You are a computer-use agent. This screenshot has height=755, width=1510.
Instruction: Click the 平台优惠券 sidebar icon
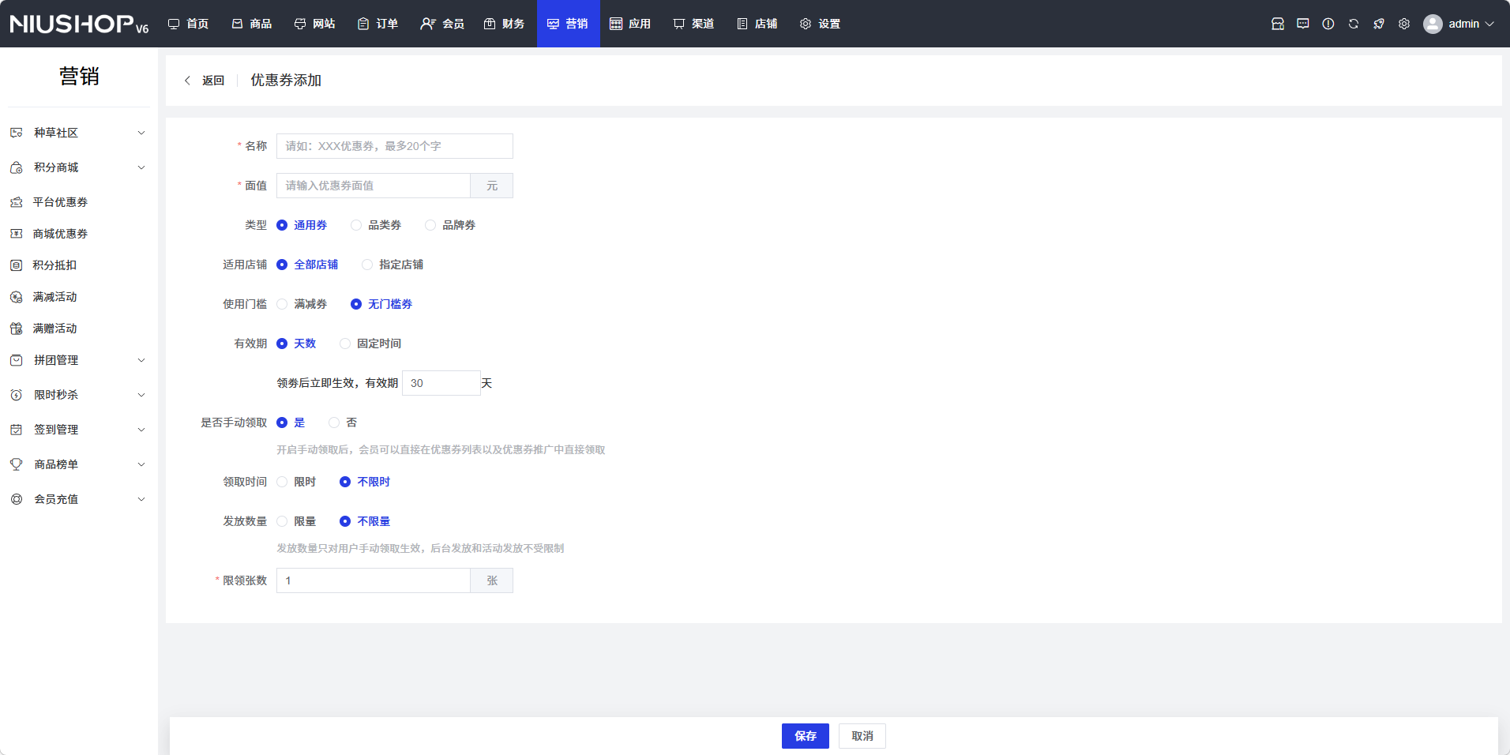[x=17, y=202]
